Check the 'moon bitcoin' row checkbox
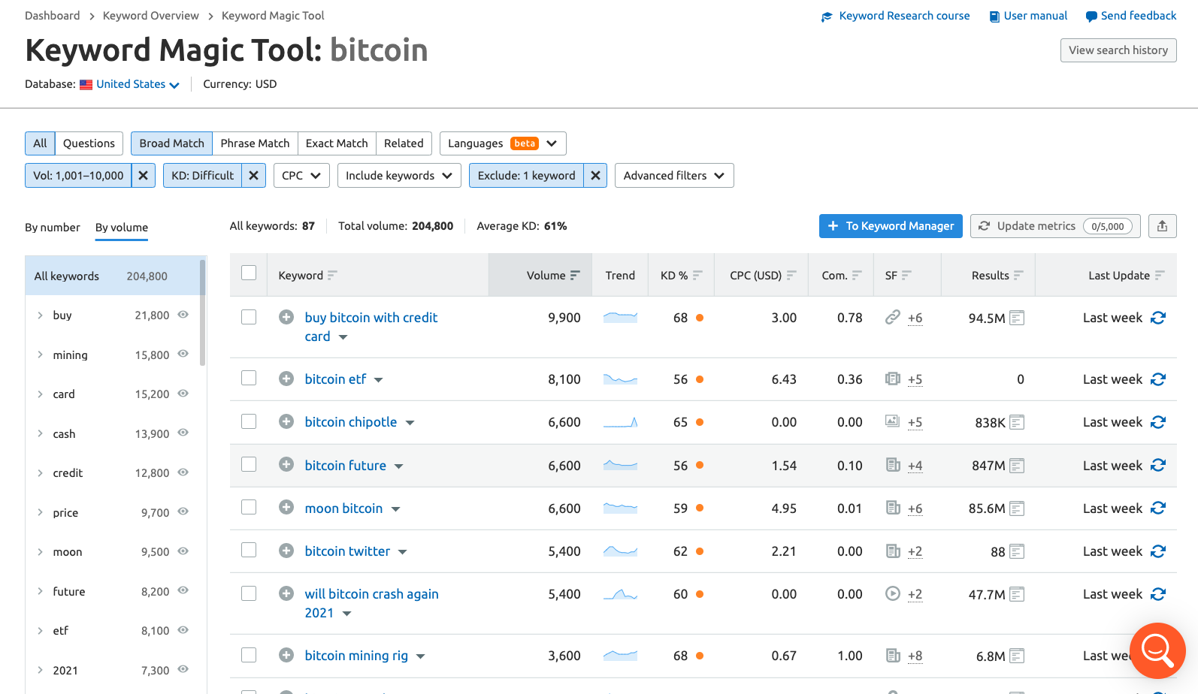Viewport: 1198px width, 694px height. click(249, 507)
